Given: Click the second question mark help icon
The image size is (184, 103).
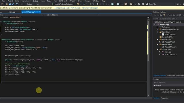Looking at the screenshot, I should (131, 4).
